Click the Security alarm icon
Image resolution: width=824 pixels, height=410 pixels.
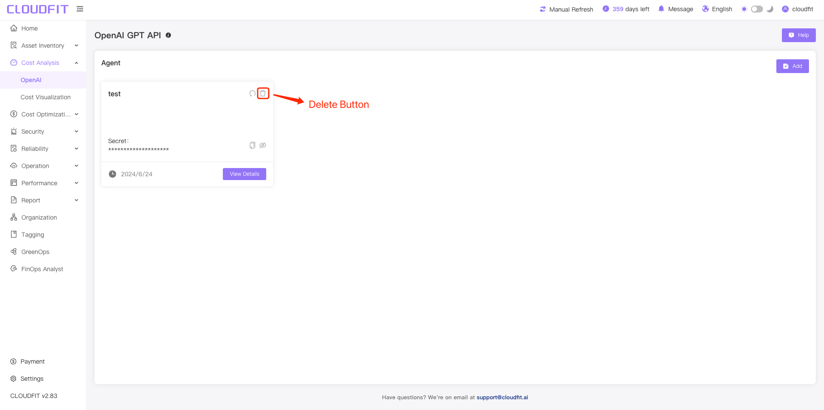pos(14,131)
